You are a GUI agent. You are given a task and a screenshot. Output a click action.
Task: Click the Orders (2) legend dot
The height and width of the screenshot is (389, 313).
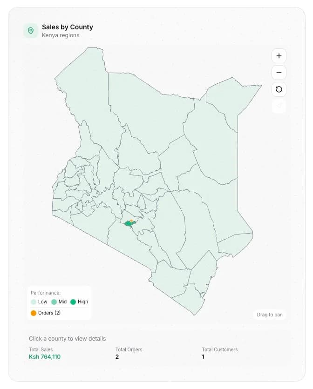tap(33, 313)
